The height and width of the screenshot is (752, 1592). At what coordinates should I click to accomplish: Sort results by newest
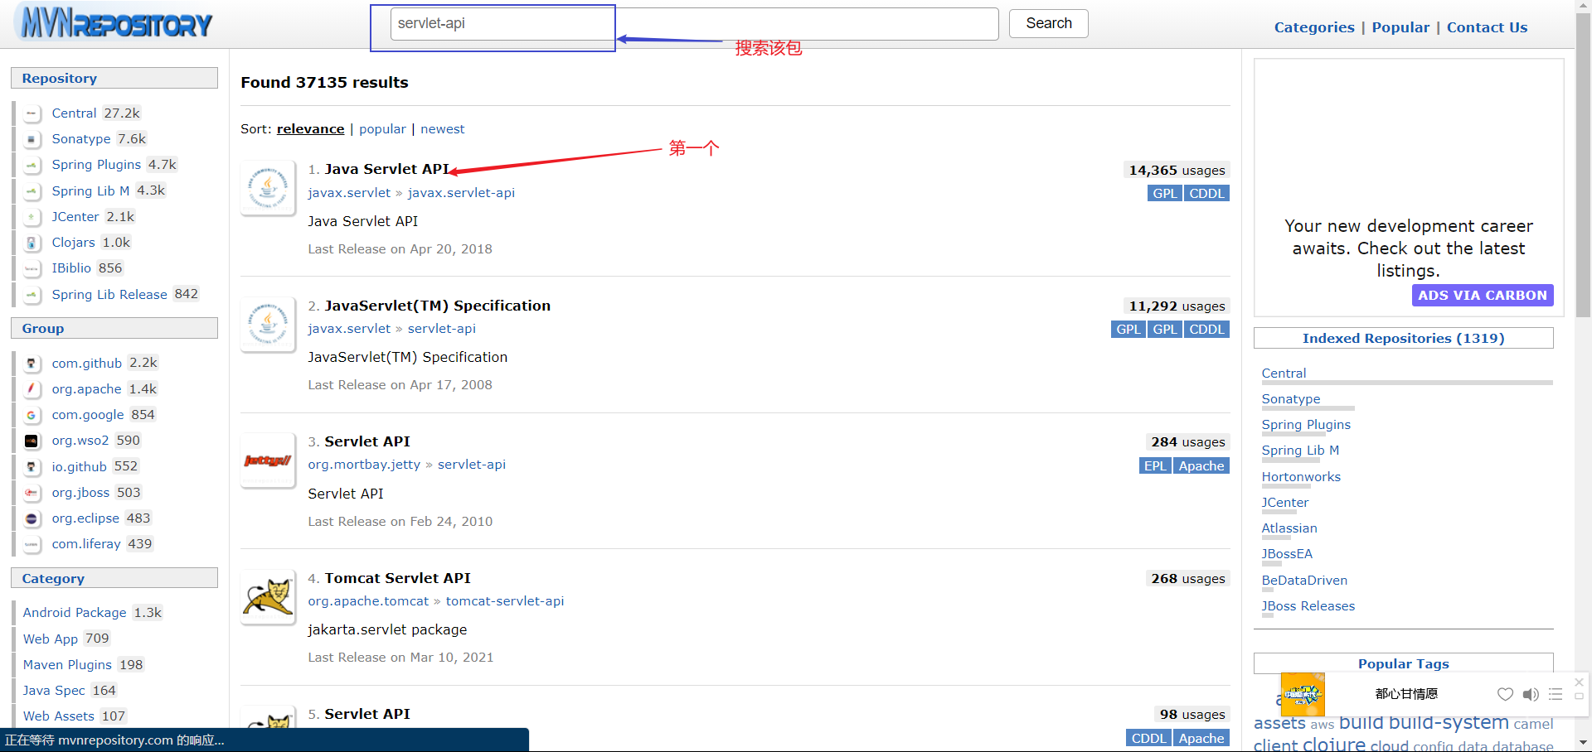tap(442, 129)
